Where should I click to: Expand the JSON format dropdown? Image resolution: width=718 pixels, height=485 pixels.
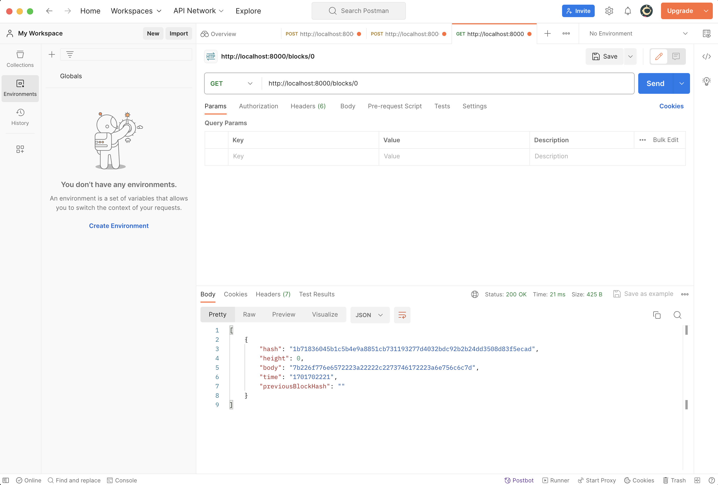370,315
